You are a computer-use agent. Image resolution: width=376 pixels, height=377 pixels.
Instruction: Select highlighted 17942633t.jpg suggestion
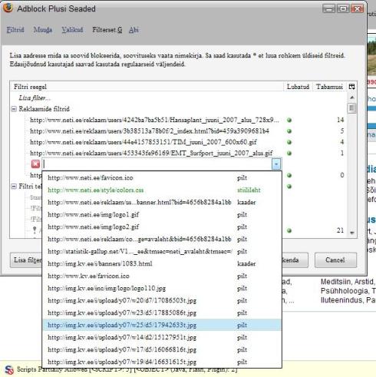162,326
